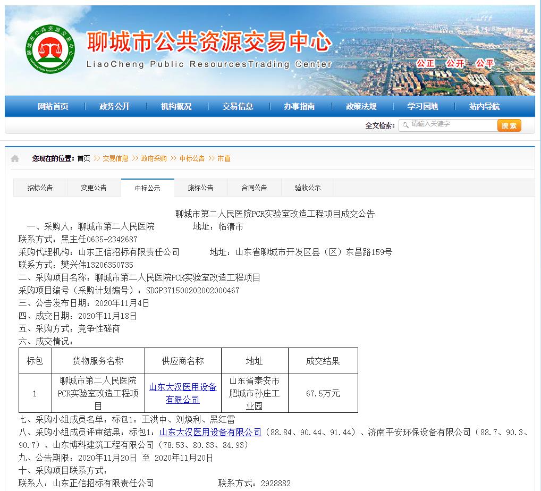Open 政务公开 menu item

(114, 106)
